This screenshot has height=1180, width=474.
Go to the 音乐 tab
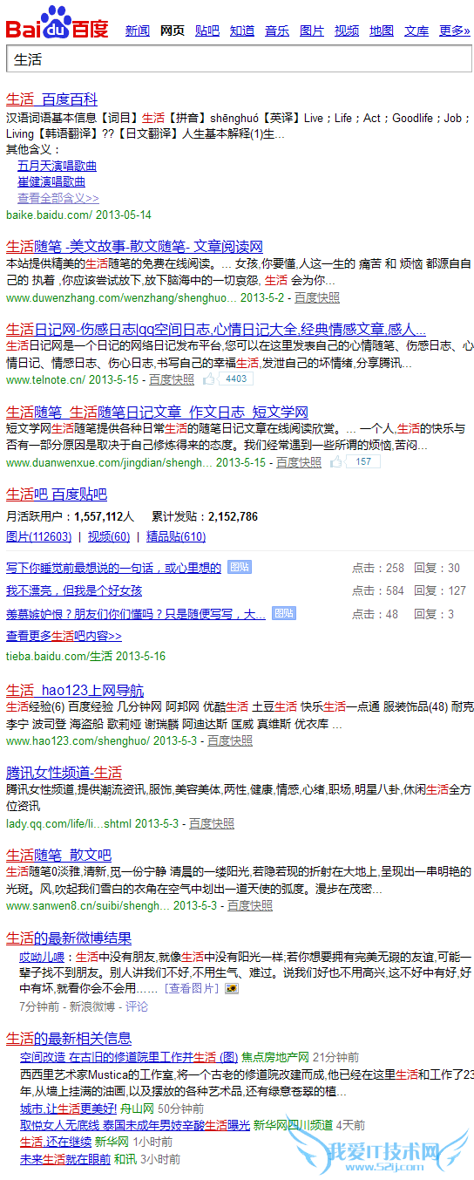[x=277, y=31]
